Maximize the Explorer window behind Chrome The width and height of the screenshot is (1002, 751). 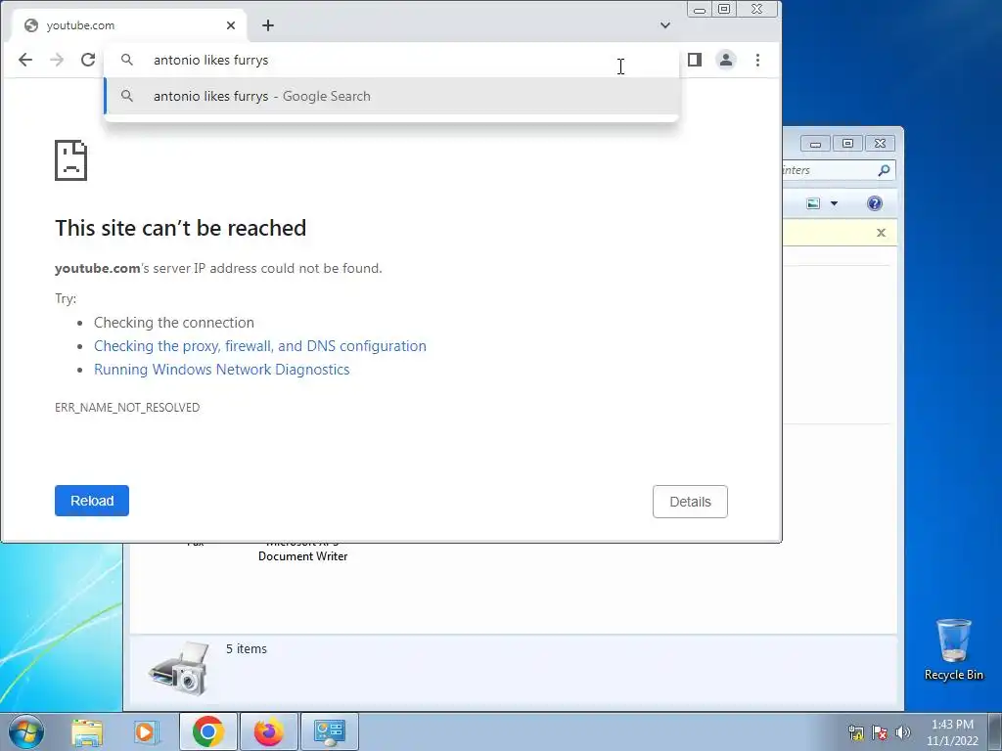pyautogui.click(x=848, y=144)
